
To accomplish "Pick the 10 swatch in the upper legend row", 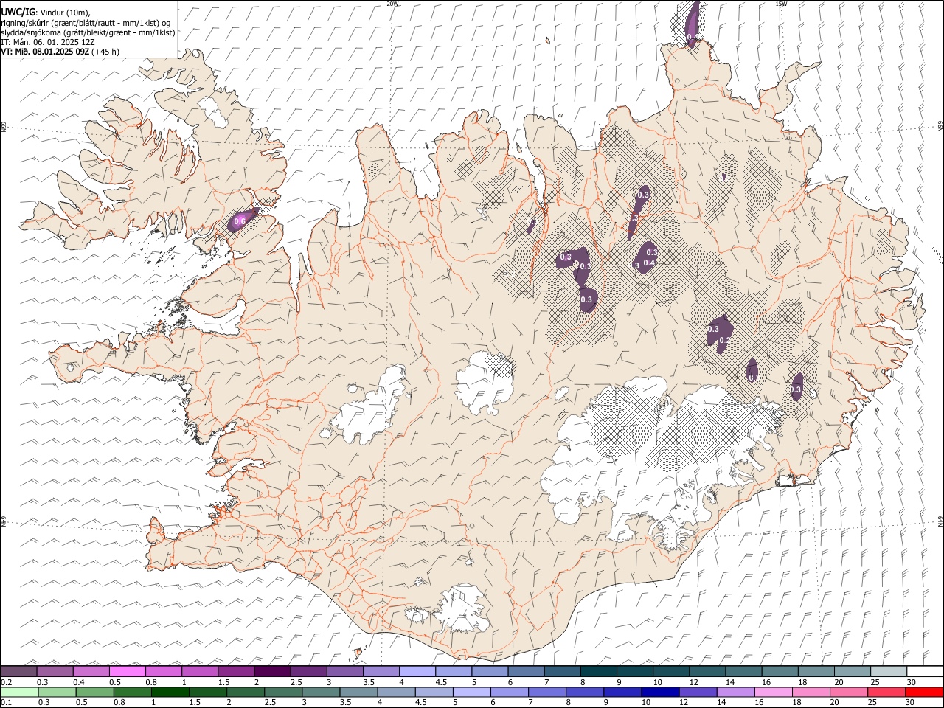I will click(670, 671).
